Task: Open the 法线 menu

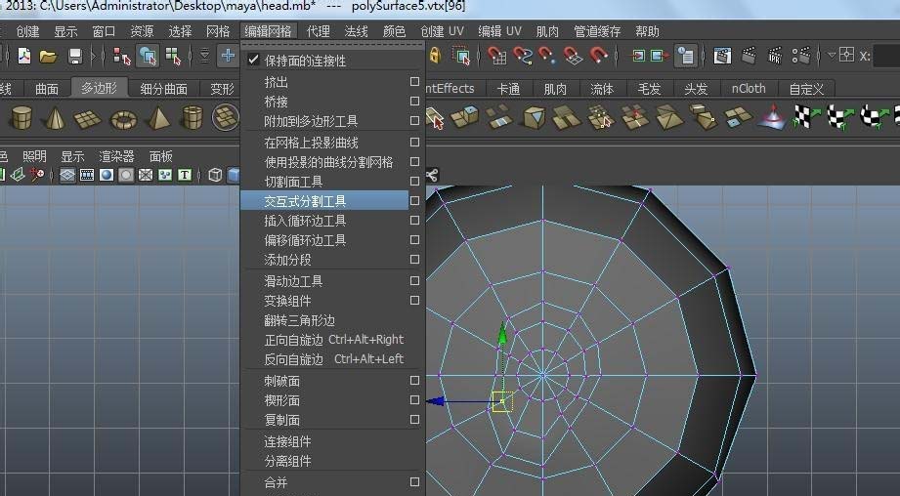Action: (357, 31)
